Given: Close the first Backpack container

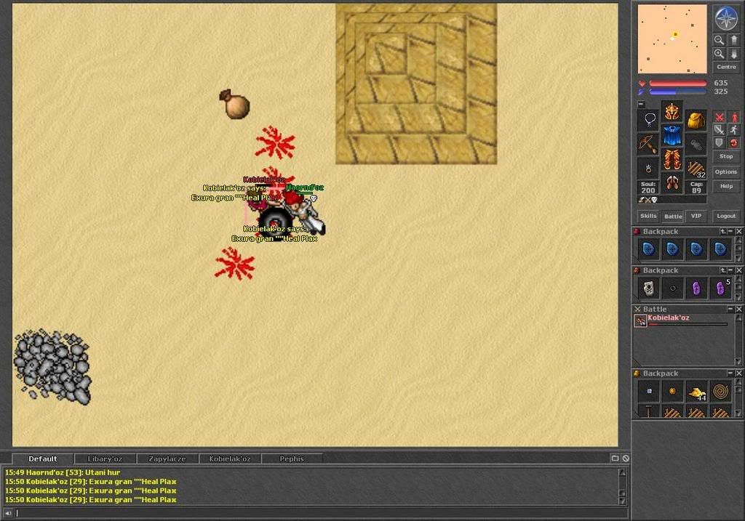Looking at the screenshot, I should click(x=739, y=232).
